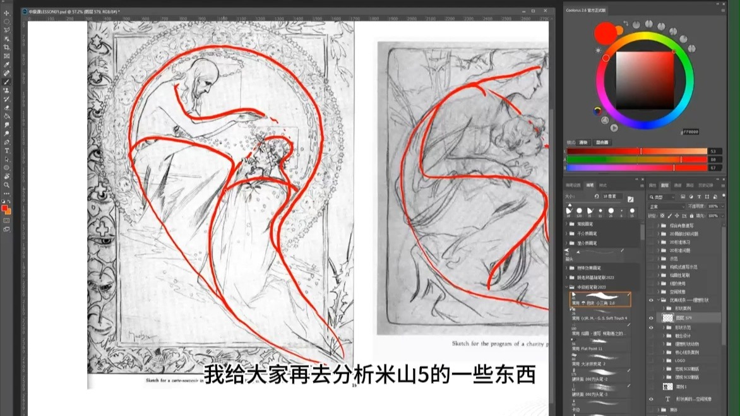Image resolution: width=740 pixels, height=416 pixels.
Task: Change screen mode icon in toolbar
Action: 6,229
